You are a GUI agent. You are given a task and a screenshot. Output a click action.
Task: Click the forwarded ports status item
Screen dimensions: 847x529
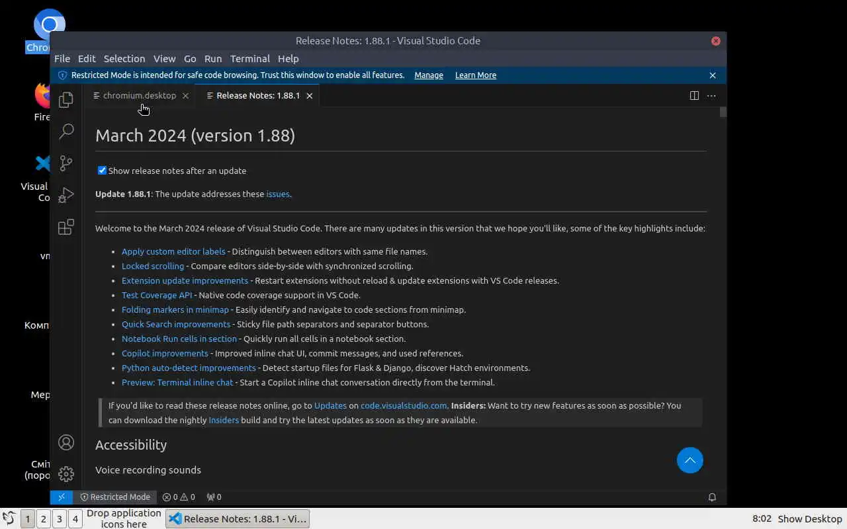214,497
